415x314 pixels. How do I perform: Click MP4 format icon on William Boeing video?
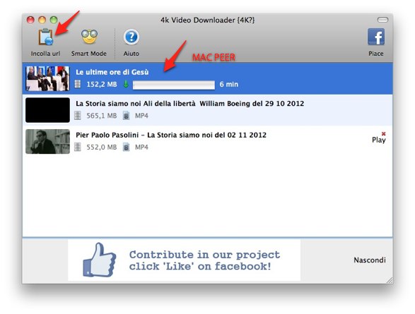point(127,116)
